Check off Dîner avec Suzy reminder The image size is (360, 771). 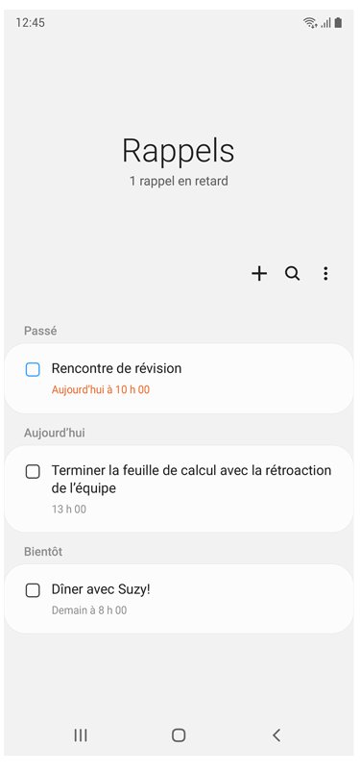tap(33, 590)
